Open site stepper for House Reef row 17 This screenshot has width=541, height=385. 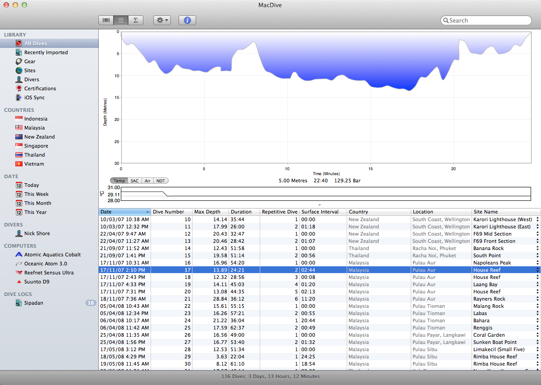(537, 270)
